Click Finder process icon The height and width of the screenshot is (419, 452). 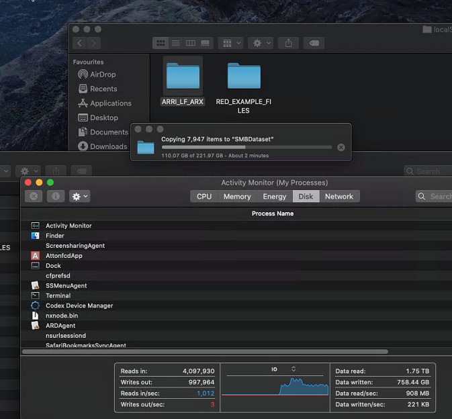click(35, 236)
